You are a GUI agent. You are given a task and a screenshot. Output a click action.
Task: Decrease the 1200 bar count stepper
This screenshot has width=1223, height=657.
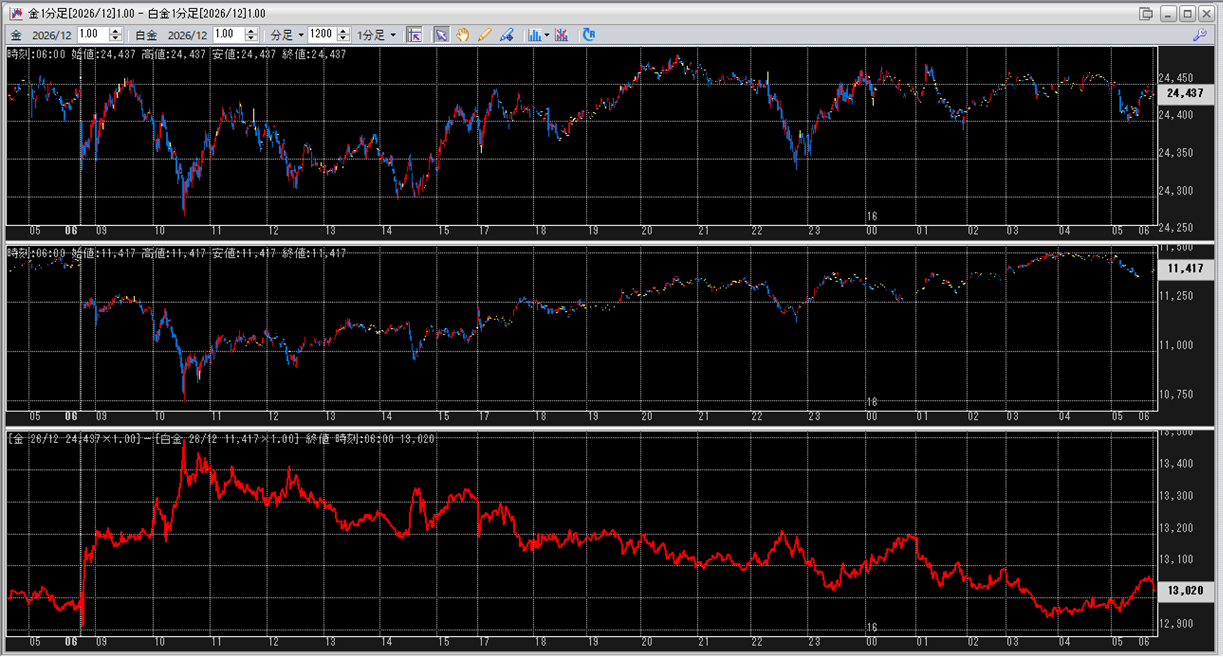344,38
